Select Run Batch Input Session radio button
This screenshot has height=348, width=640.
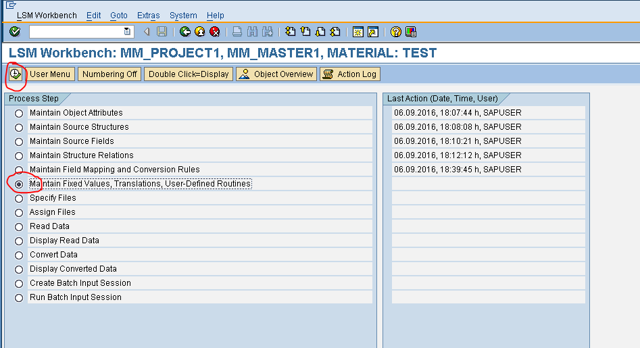pos(19,298)
